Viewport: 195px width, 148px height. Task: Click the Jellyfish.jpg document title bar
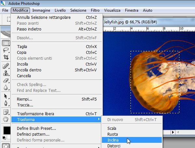coord(149,22)
